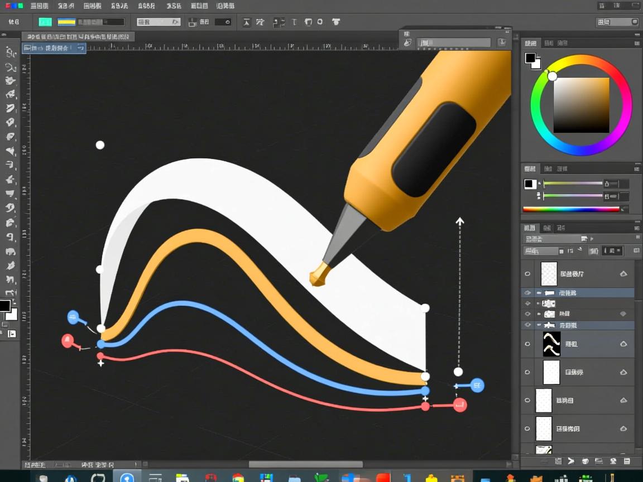The width and height of the screenshot is (643, 482).
Task: Click the cyan fill swatch in the options bar
Action: (x=45, y=22)
